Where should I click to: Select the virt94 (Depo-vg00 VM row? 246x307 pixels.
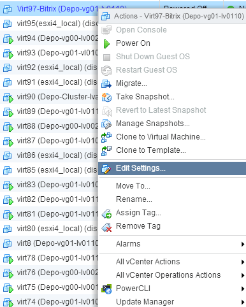tap(49, 38)
